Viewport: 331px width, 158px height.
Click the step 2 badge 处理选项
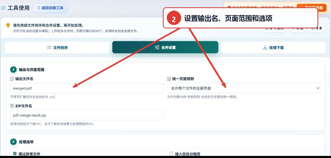click(13, 142)
